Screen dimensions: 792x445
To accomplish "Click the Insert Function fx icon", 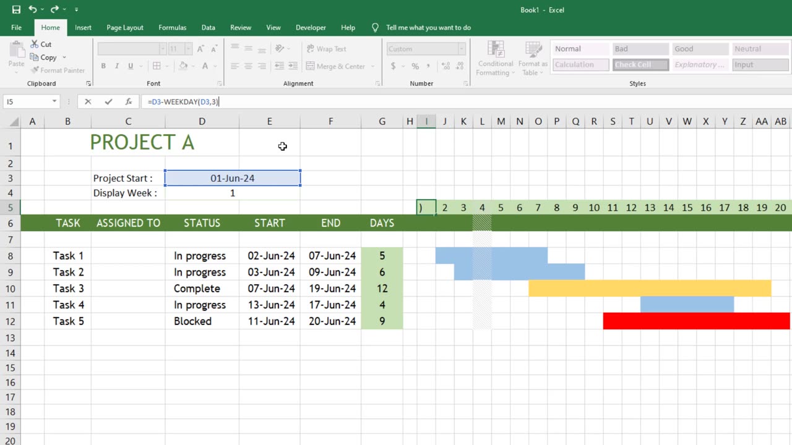I will click(x=128, y=102).
